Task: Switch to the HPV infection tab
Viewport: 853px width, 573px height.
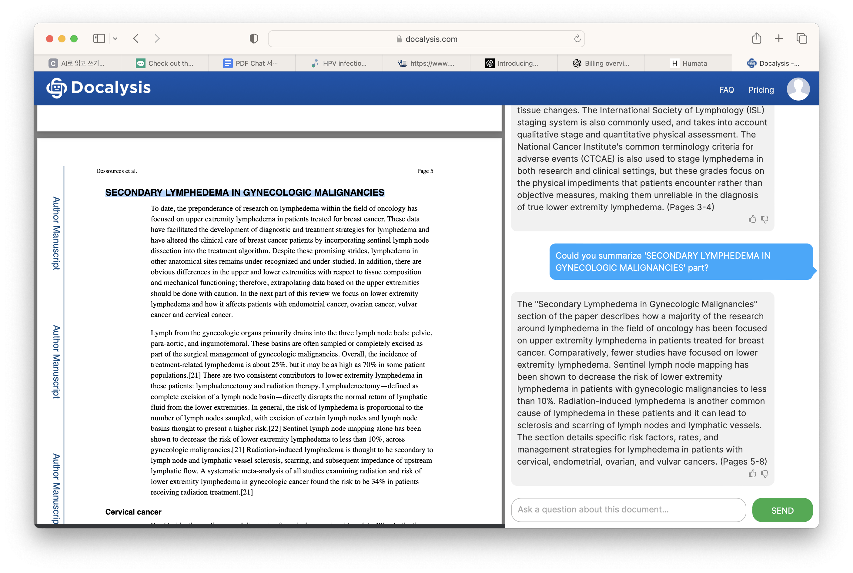Action: pyautogui.click(x=339, y=63)
